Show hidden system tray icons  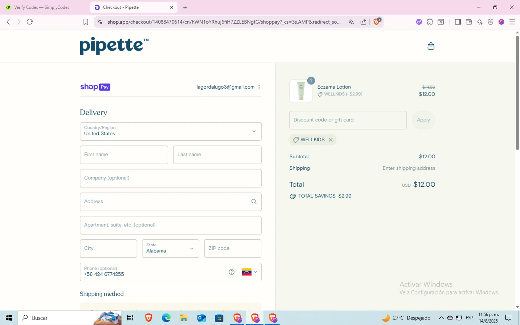[441, 318]
